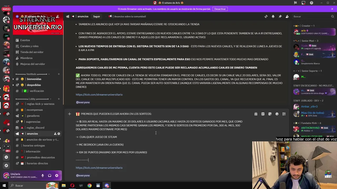
Task: Open Discover servers compass icon
Action: pos(6,166)
